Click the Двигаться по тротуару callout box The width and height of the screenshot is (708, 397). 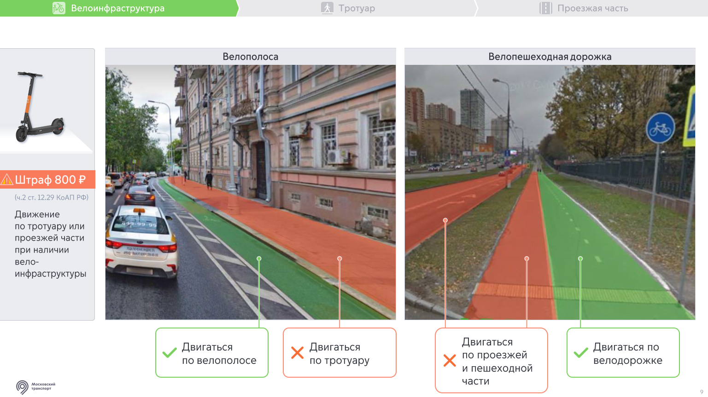click(x=339, y=353)
